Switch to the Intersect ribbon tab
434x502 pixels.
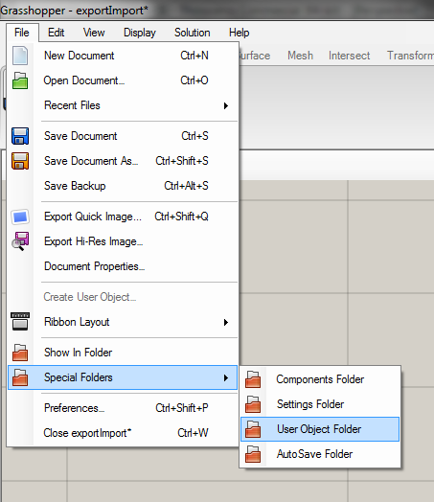point(349,56)
